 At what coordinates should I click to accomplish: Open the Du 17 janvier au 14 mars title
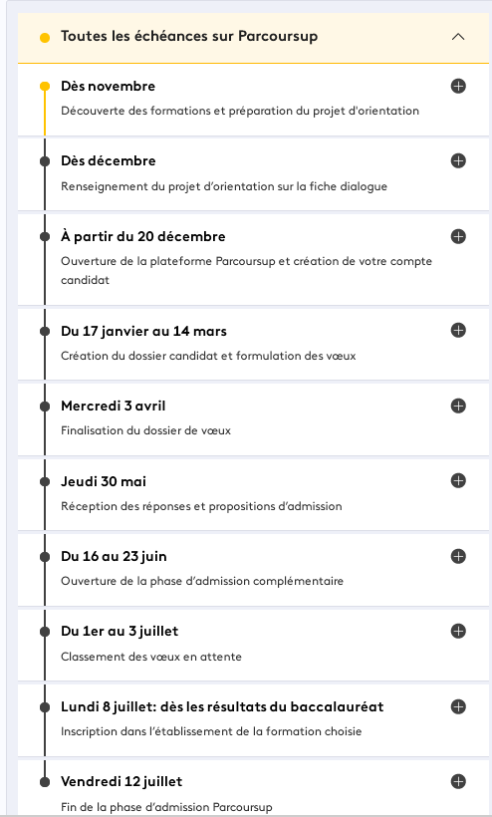[143, 331]
